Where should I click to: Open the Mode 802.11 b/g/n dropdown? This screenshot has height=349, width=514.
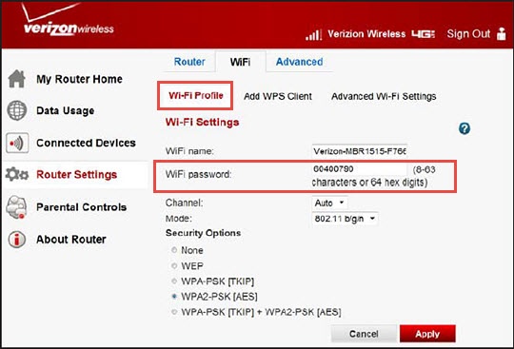coord(346,219)
